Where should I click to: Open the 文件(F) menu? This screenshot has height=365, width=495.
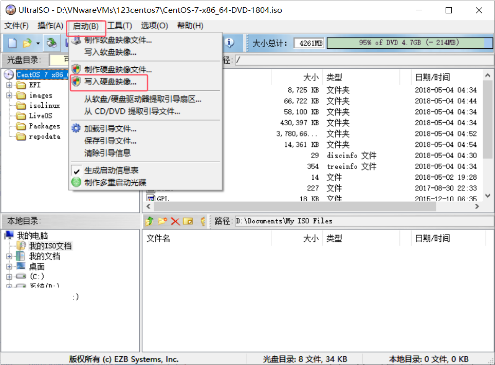click(16, 26)
